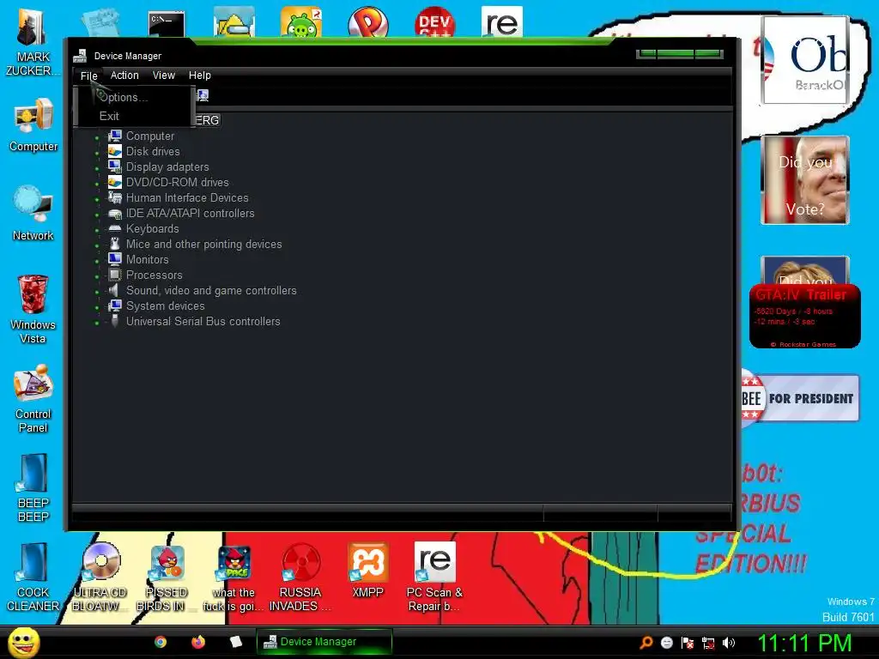The image size is (879, 659).
Task: Open the Network desktop icon
Action: 33,214
